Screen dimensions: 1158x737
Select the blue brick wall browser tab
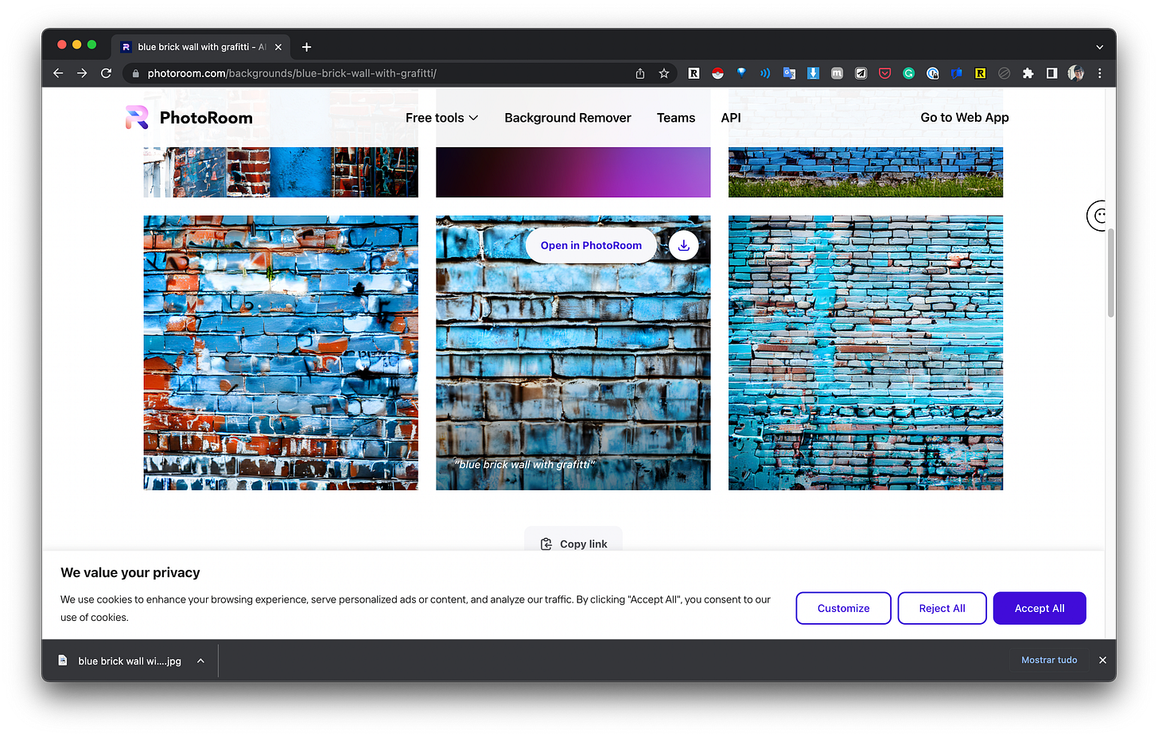tap(200, 47)
